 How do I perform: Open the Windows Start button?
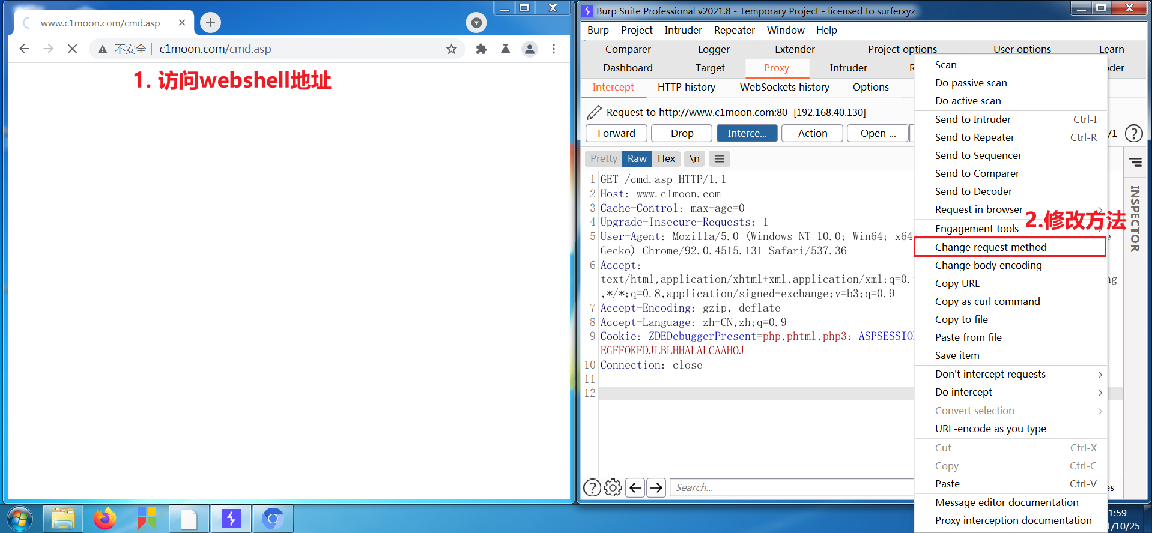pos(20,519)
